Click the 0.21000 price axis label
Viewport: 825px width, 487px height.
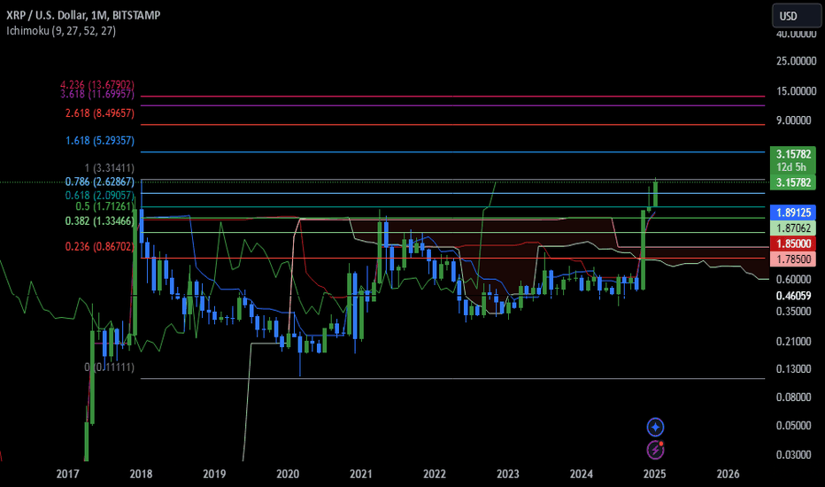[793, 342]
